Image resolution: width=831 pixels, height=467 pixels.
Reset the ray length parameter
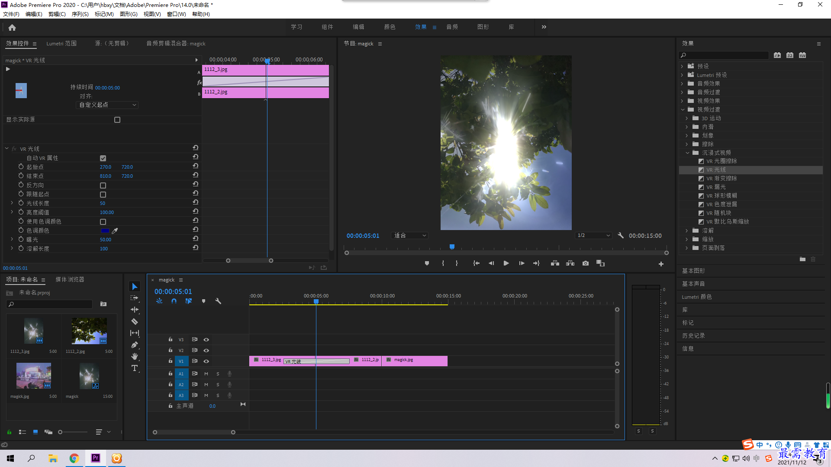tap(196, 202)
